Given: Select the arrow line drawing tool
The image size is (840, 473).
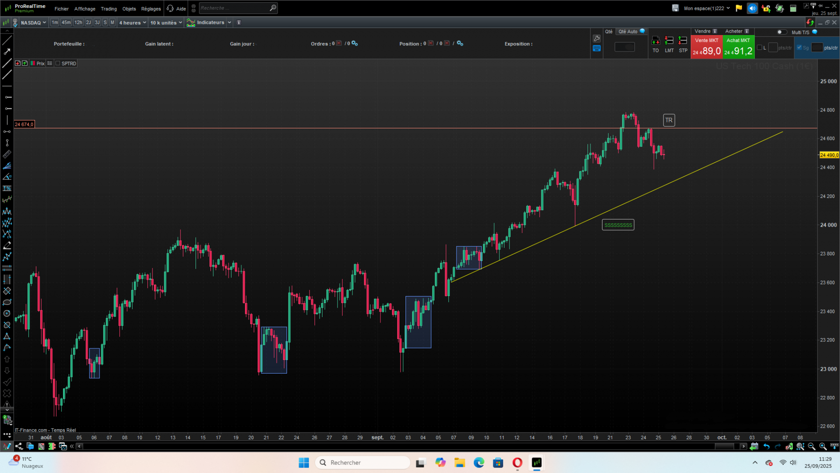Looking at the screenshot, I should pyautogui.click(x=7, y=51).
